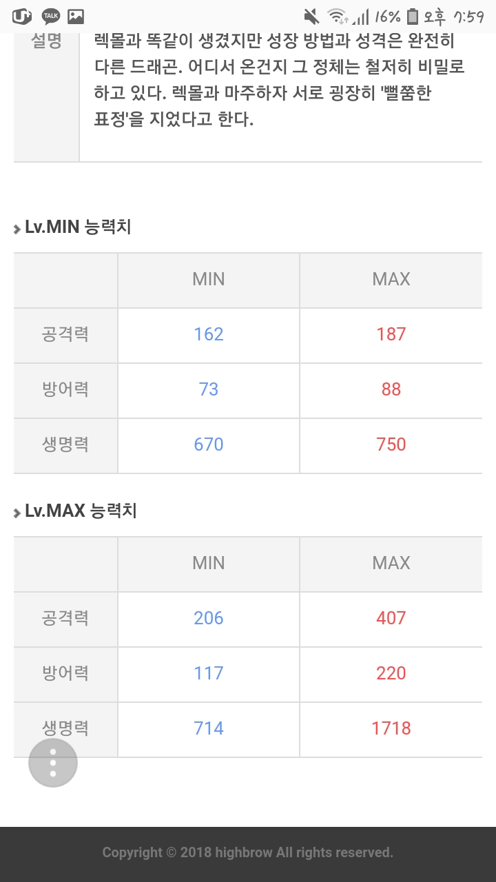Select the red 407 attack value
Screen dimensions: 496x882
point(391,618)
